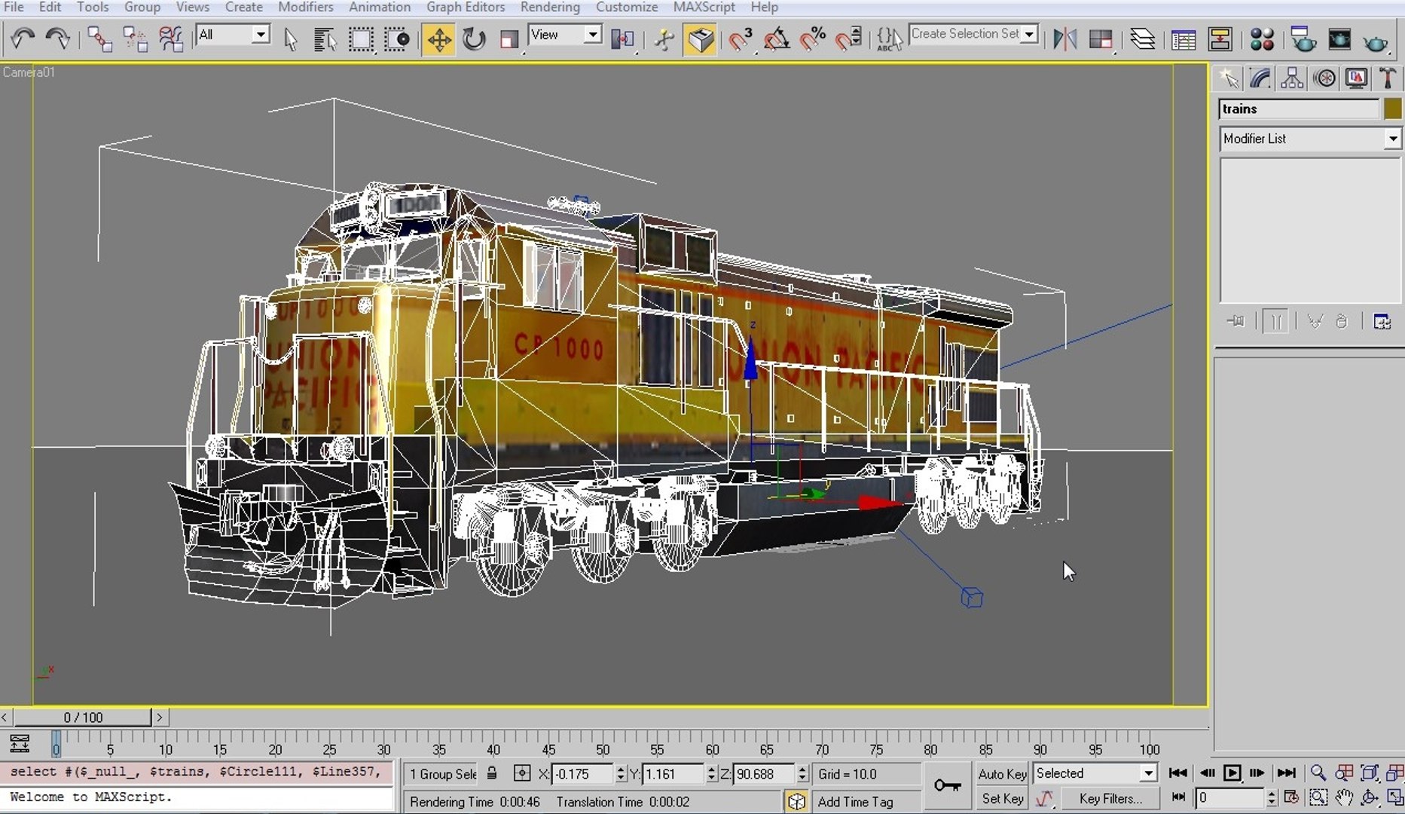Viewport: 1405px width, 814px height.
Task: Click the trains object name field
Action: tap(1299, 109)
